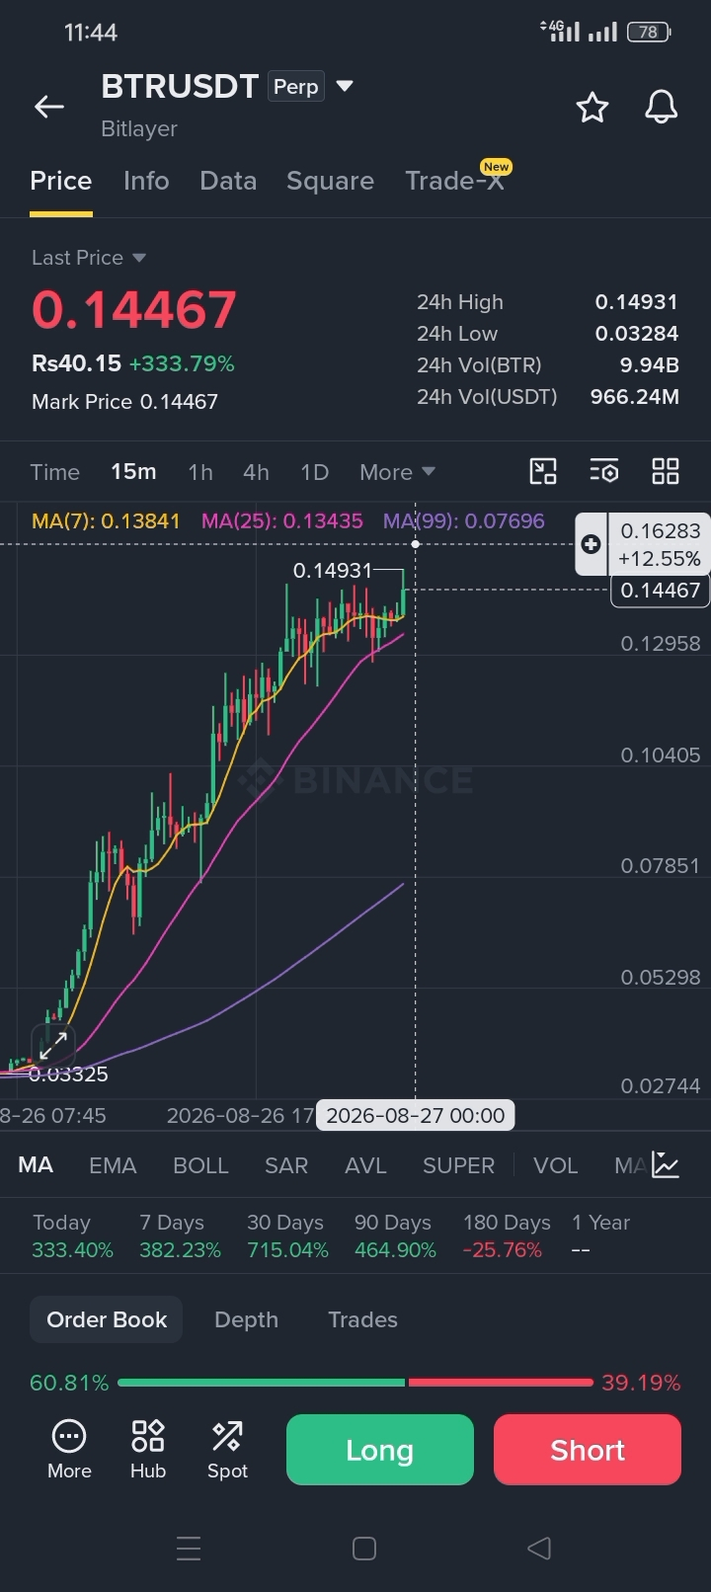Toggle the AVL indicator

pos(365,1165)
